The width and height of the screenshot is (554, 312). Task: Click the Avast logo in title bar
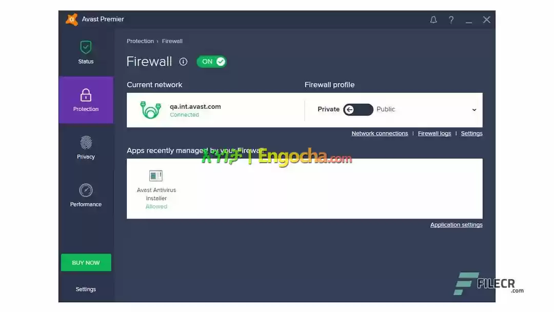pyautogui.click(x=72, y=19)
